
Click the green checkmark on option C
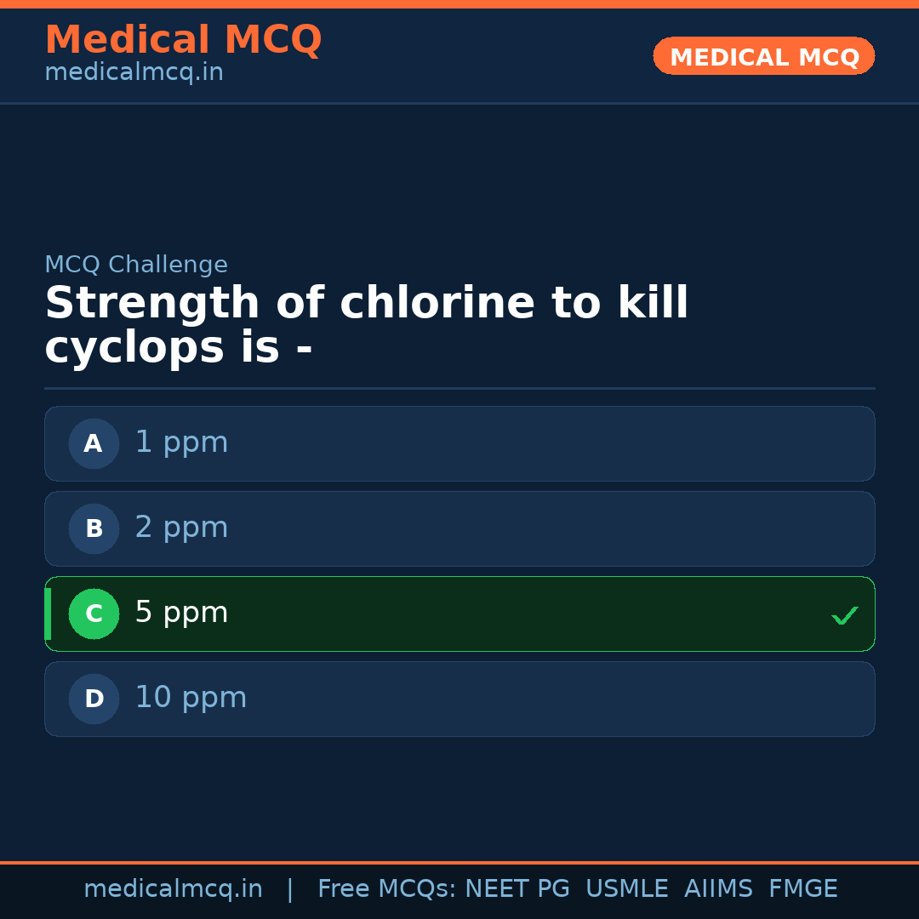tap(844, 615)
